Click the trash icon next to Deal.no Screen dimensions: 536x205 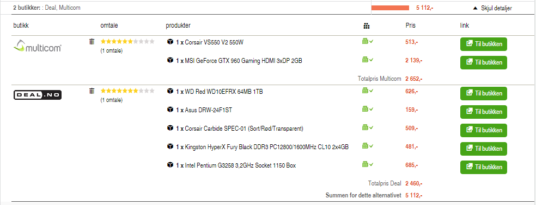92,91
